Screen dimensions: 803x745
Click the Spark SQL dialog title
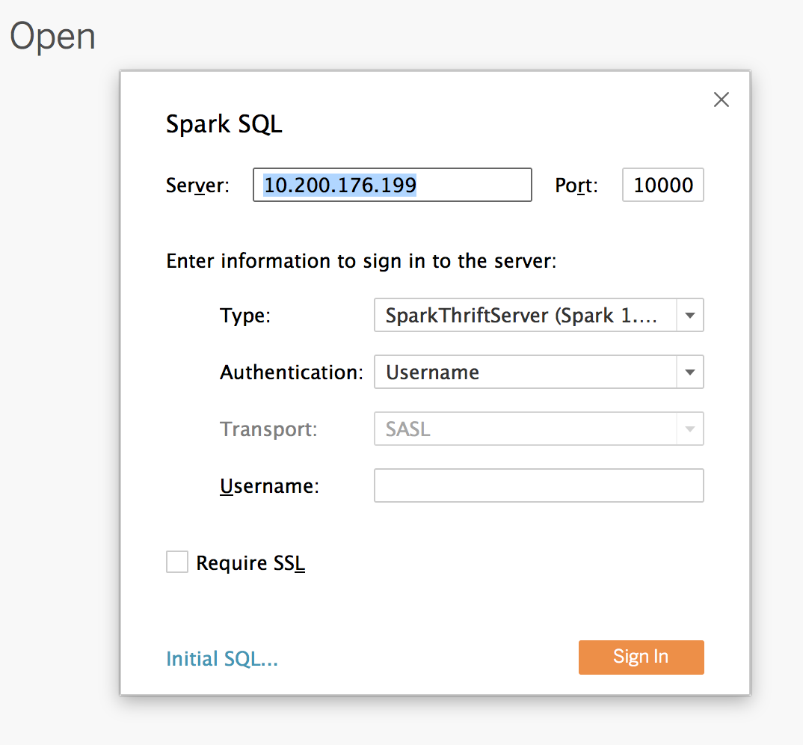[224, 124]
